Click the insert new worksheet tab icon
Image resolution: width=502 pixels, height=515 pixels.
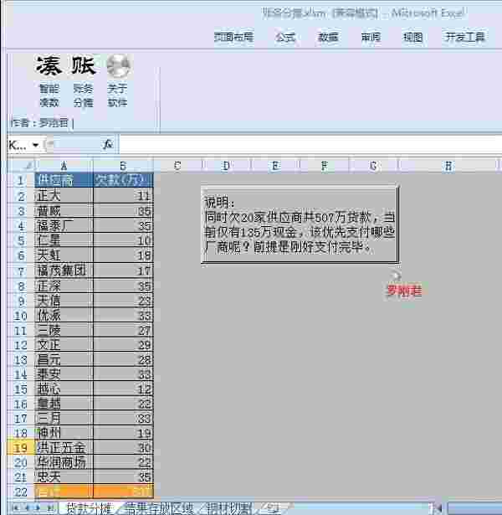click(273, 508)
